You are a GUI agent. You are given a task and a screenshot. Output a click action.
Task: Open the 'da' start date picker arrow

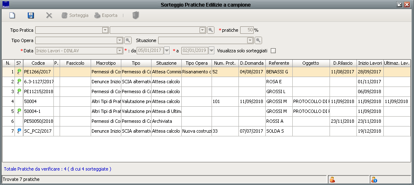(x=167, y=51)
